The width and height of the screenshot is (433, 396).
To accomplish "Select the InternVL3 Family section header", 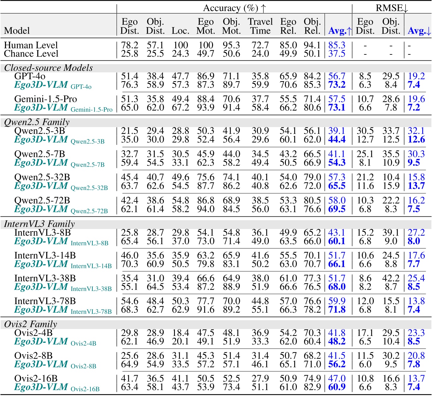I will (39, 224).
